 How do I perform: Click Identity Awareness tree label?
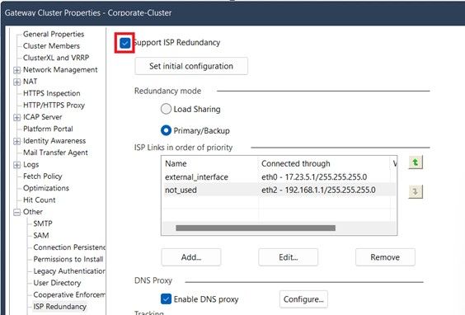tap(54, 140)
